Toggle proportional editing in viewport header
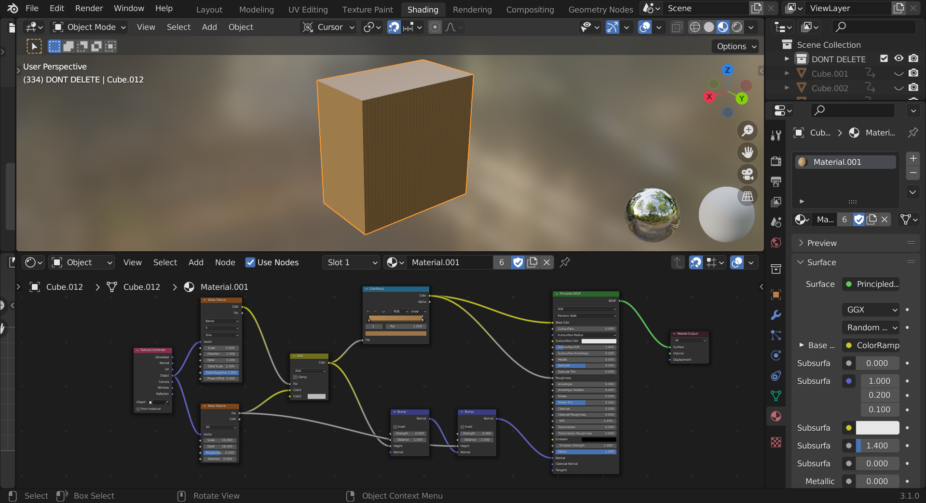 pyautogui.click(x=435, y=27)
